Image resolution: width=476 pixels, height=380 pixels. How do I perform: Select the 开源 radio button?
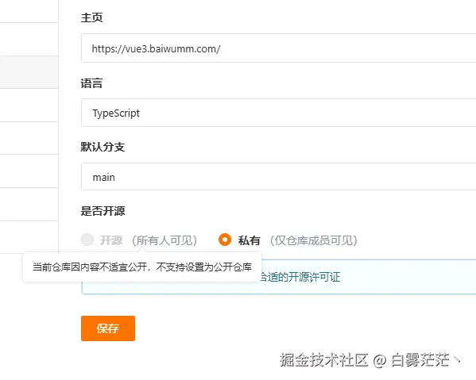[87, 240]
